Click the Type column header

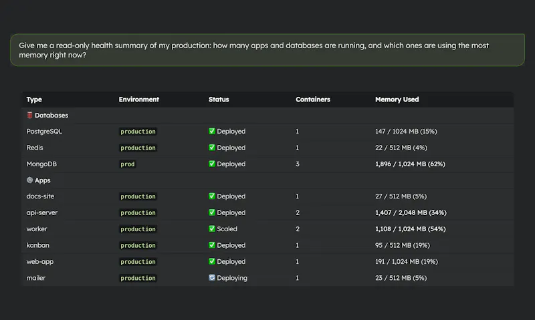pos(34,100)
